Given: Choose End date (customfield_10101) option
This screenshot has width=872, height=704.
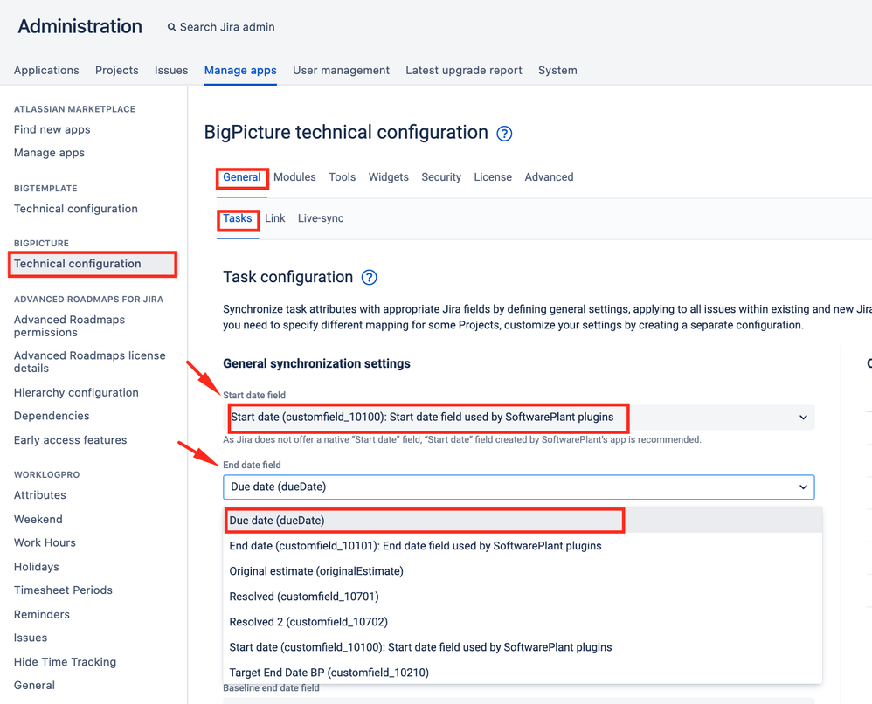Looking at the screenshot, I should [523, 546].
